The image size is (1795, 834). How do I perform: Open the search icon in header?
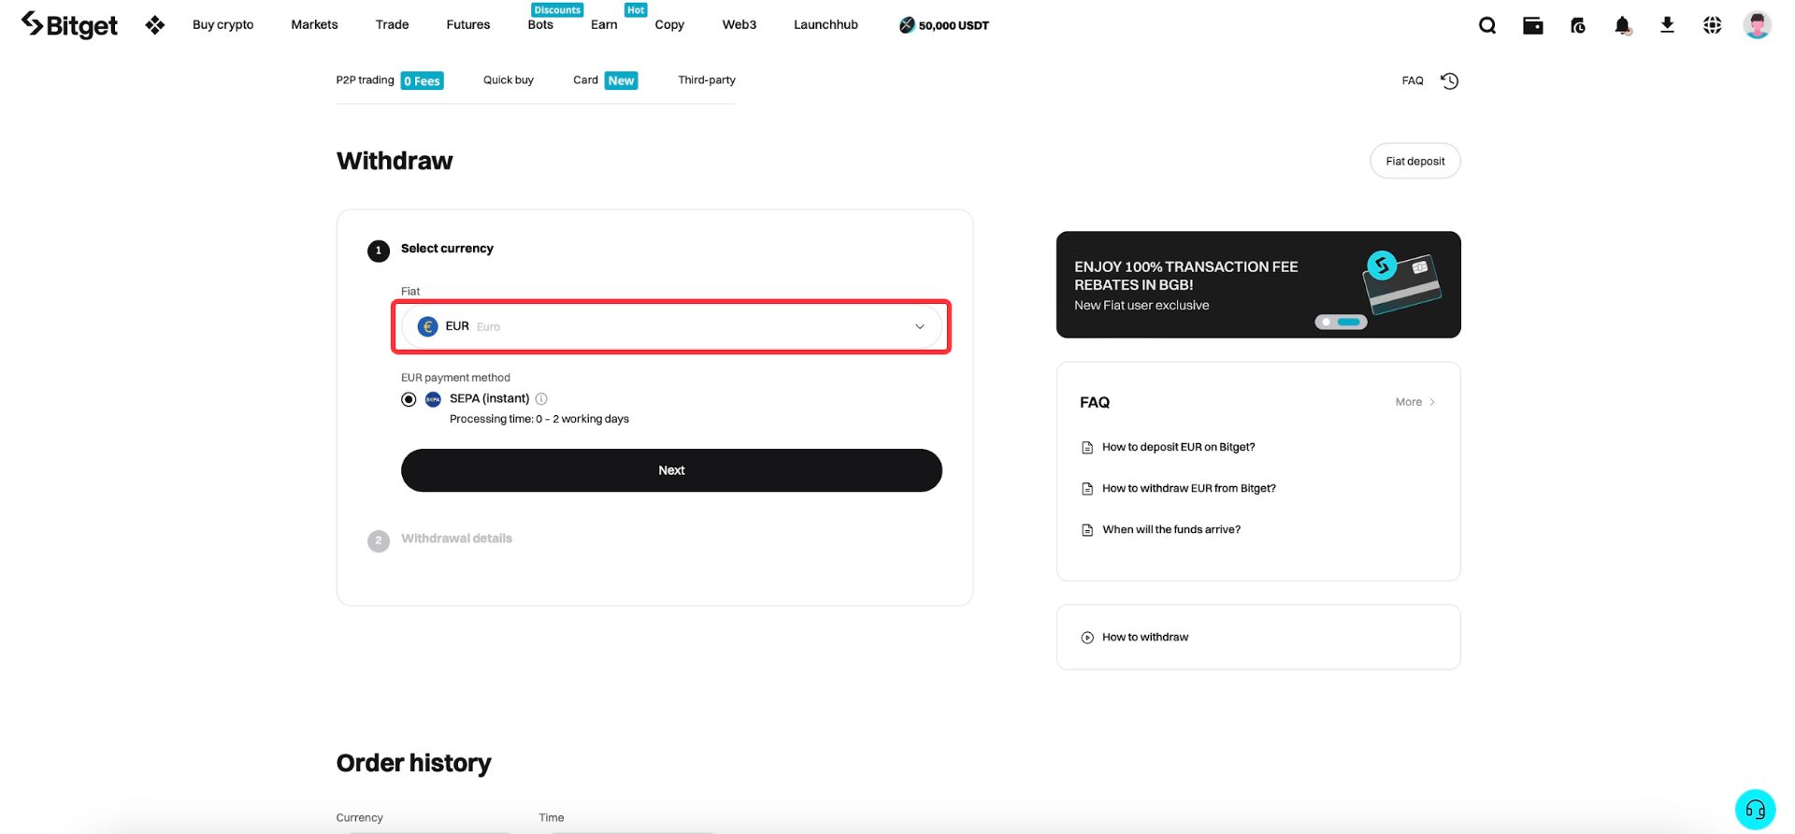click(x=1487, y=25)
